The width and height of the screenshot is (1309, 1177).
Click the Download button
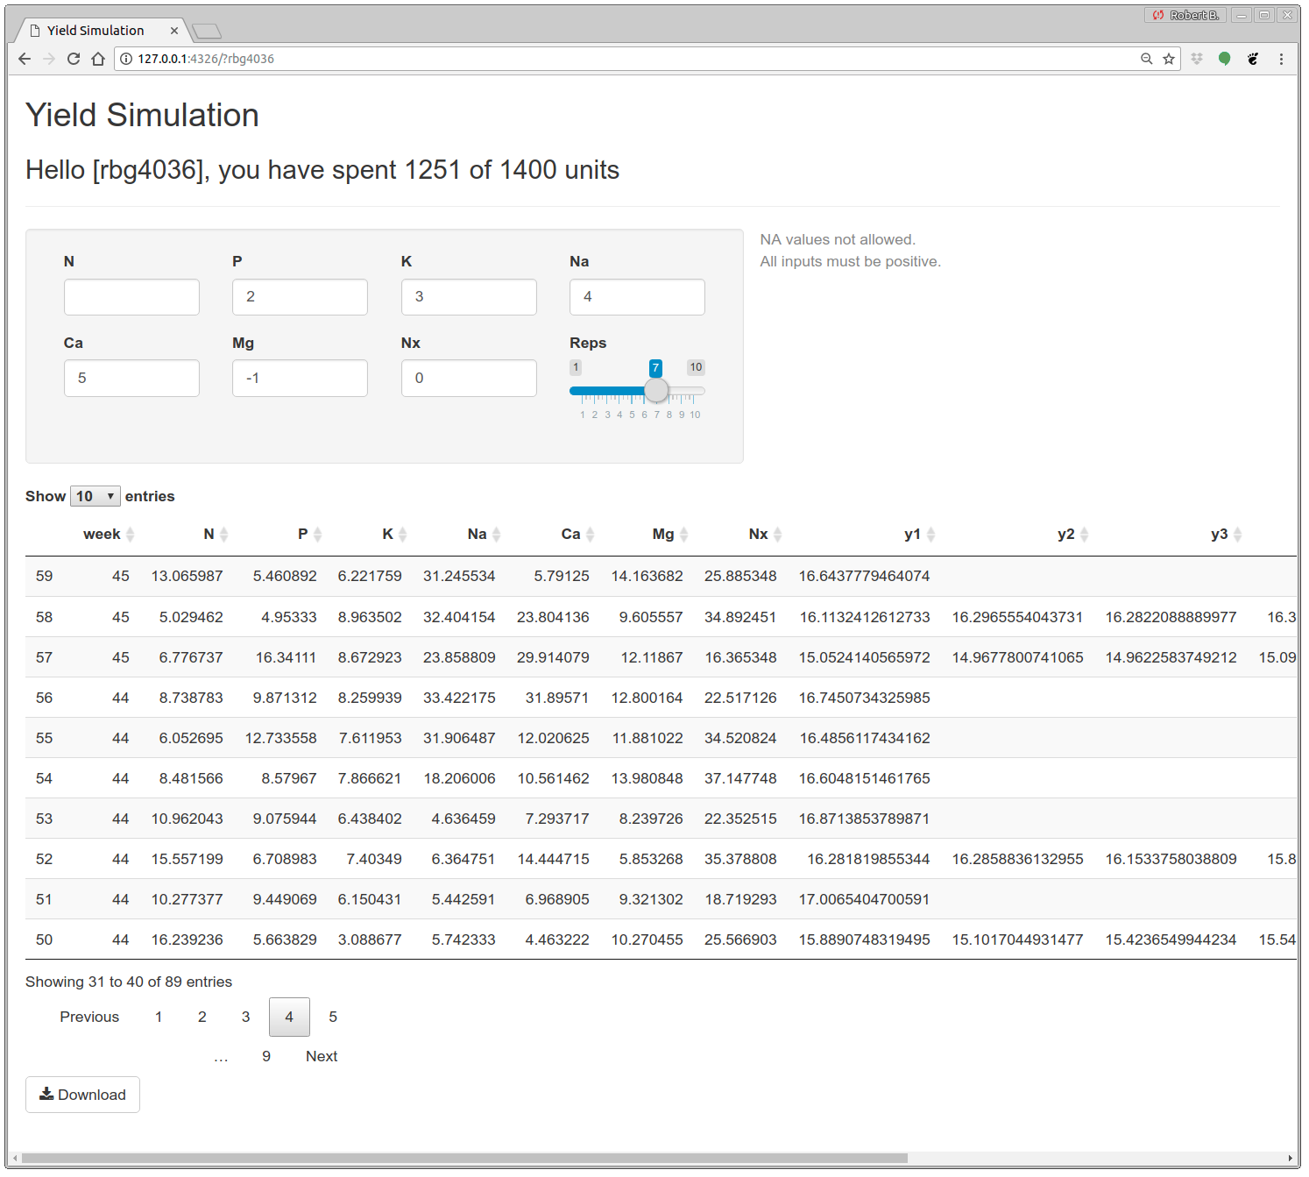coord(82,1095)
